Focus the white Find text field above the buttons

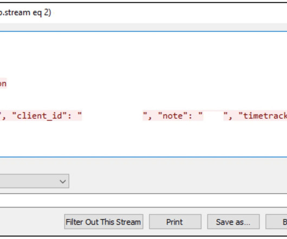143,200
